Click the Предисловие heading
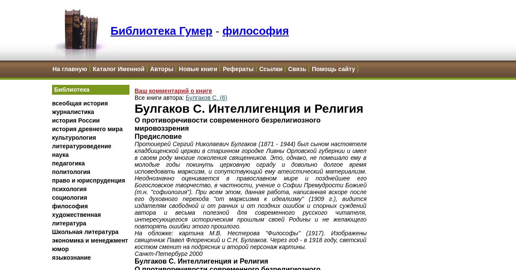This screenshot has height=270, width=516. point(158,137)
